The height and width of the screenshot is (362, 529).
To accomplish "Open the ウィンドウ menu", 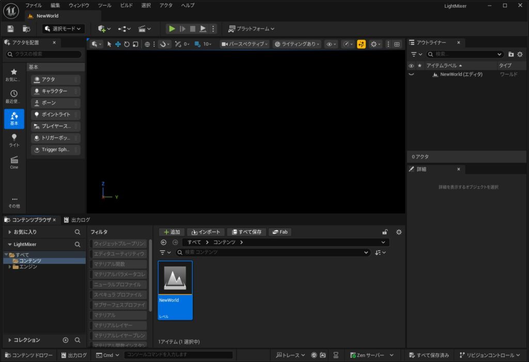I will (79, 5).
